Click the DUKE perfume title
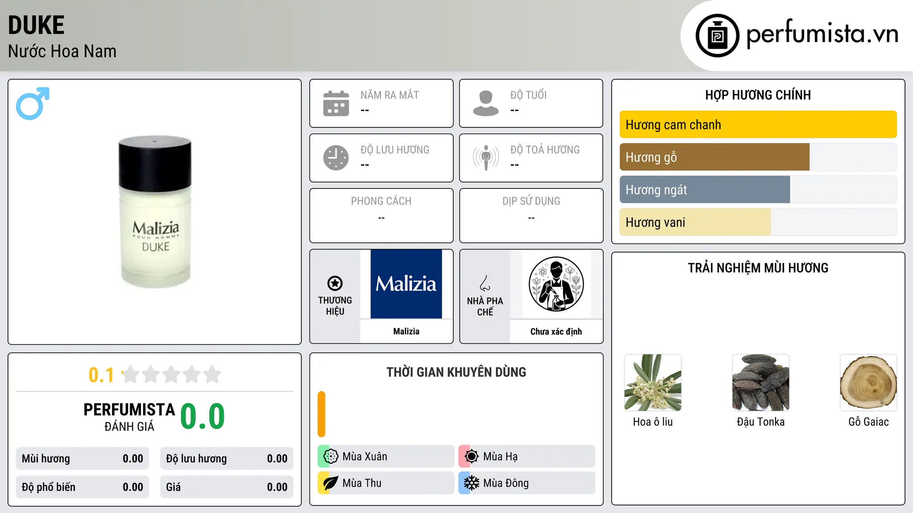Viewport: 913px width, 513px height. [x=36, y=25]
